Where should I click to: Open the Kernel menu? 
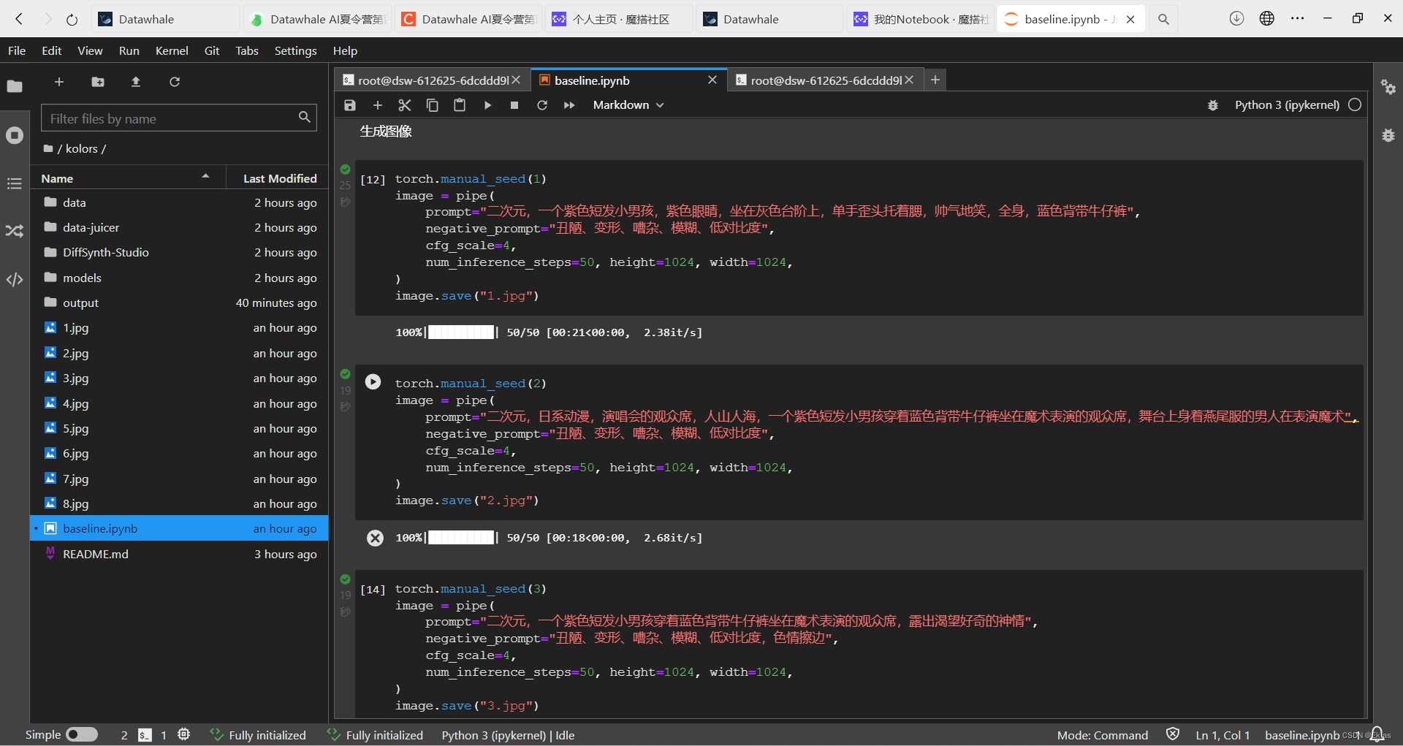[x=172, y=50]
